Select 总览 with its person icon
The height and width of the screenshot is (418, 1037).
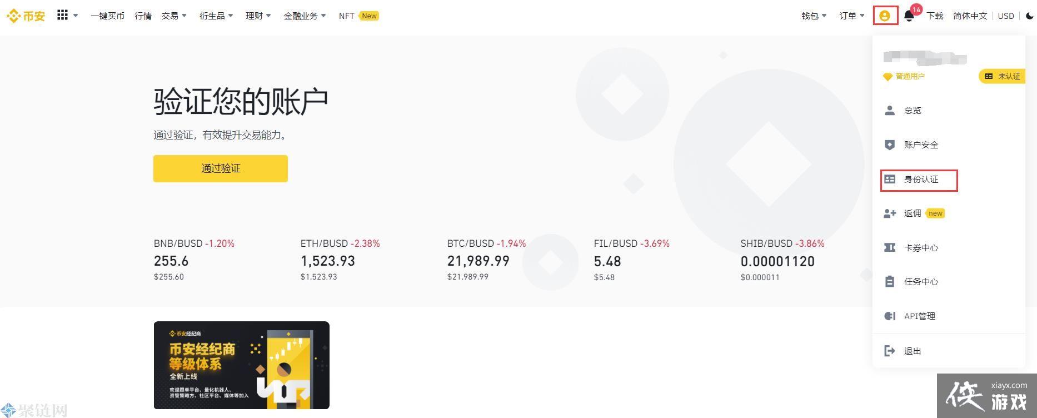coord(912,110)
